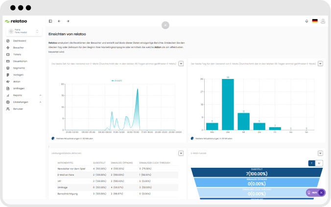Open Vorlagen in the sidebar
Viewport: 331px width, 207px height.
point(18,75)
